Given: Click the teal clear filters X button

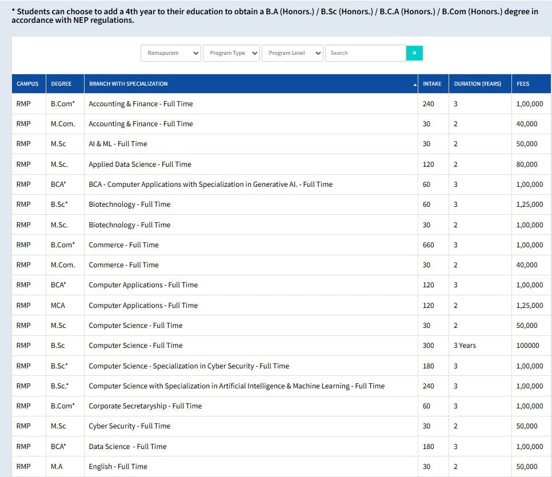Looking at the screenshot, I should pyautogui.click(x=414, y=53).
